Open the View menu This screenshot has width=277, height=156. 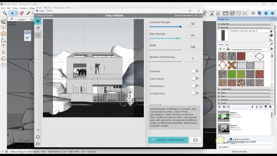tap(15, 8)
